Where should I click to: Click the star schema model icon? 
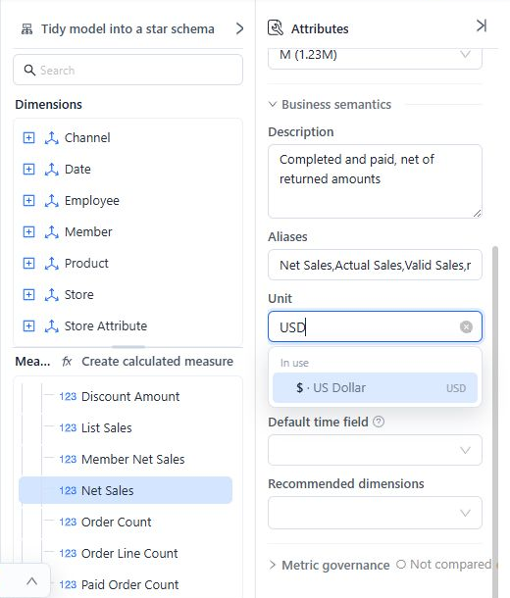click(26, 29)
